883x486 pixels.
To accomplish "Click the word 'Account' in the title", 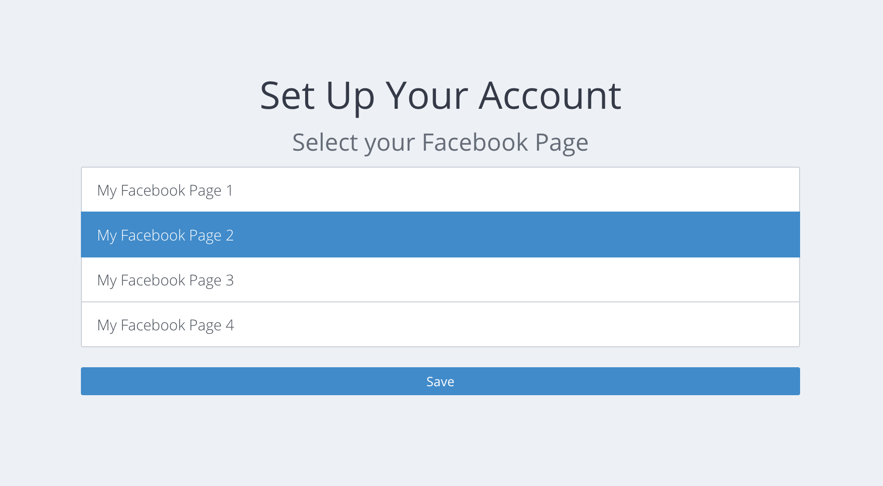I will coord(550,95).
